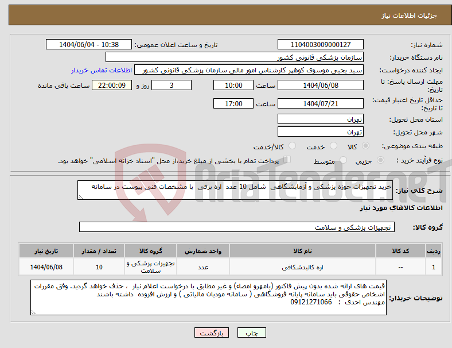Click the شماره نیاز field 1104003009000127
Viewport: 452px width, 348px height.
[320, 44]
